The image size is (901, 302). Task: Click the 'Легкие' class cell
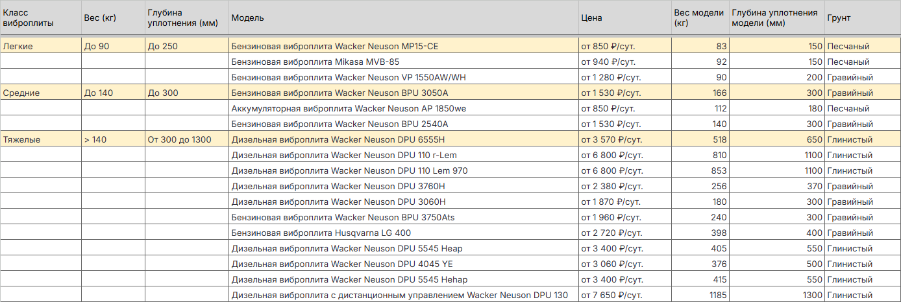[40, 47]
